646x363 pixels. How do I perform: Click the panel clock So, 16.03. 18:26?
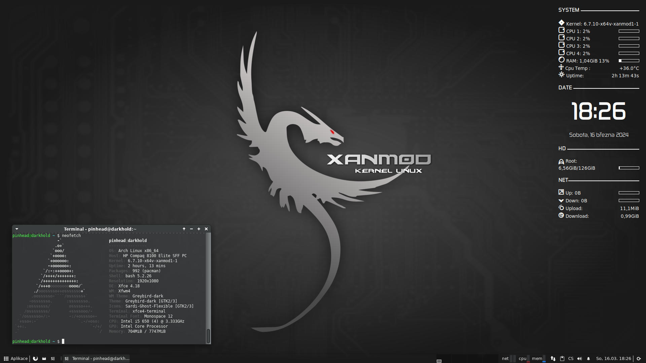coord(614,359)
